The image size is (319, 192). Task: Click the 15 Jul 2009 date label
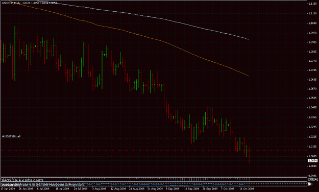(62, 189)
